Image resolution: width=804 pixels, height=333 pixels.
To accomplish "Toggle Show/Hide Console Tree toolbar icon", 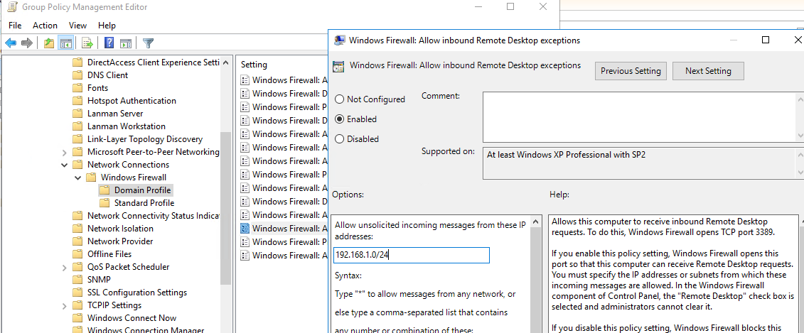I will click(65, 43).
